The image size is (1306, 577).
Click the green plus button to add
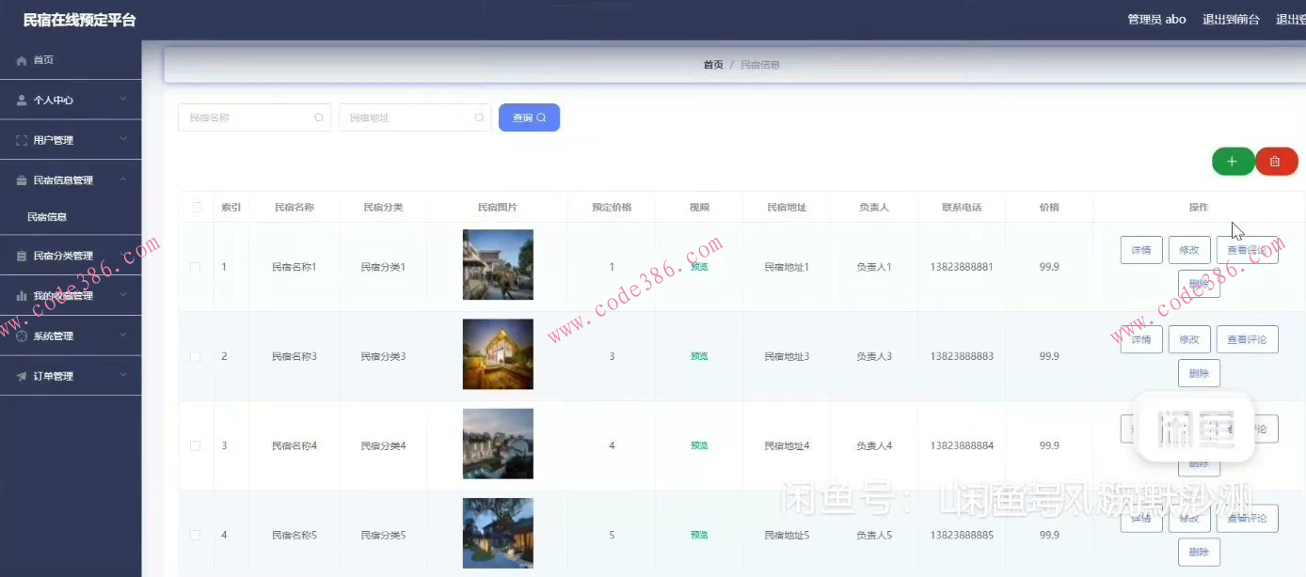click(x=1233, y=161)
